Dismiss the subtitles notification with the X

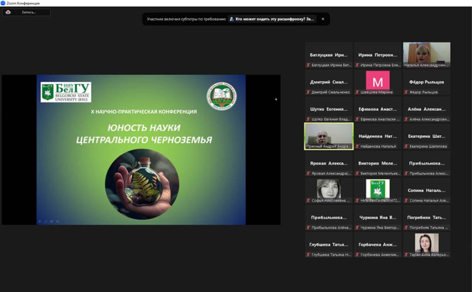(323, 19)
